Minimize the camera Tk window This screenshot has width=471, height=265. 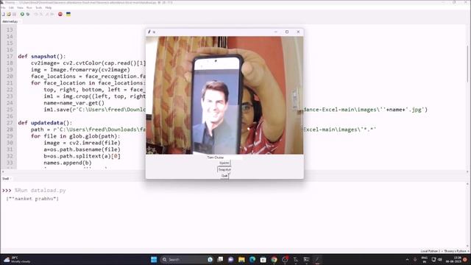click(x=275, y=32)
